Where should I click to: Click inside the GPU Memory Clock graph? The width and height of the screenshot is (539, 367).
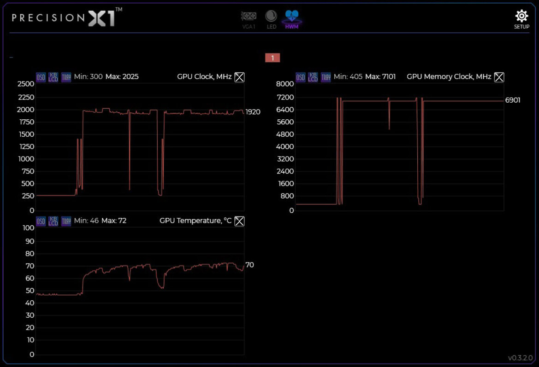[399, 147]
